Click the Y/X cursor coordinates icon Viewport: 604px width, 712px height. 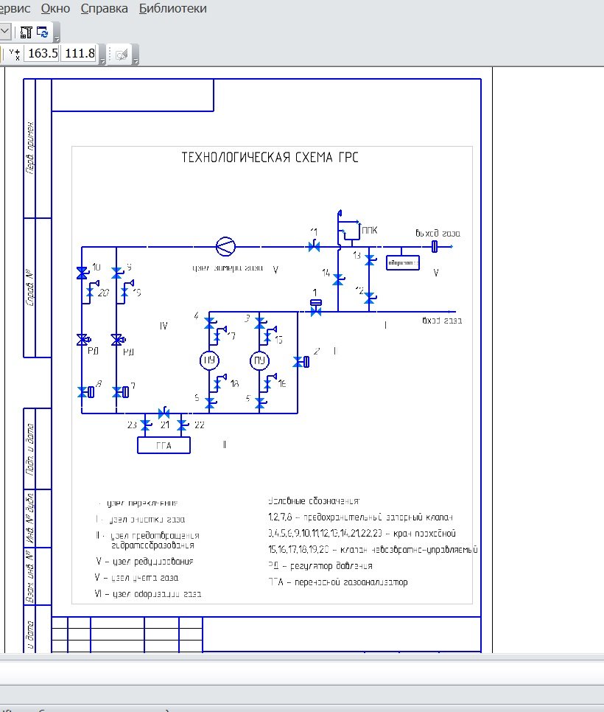pos(15,54)
